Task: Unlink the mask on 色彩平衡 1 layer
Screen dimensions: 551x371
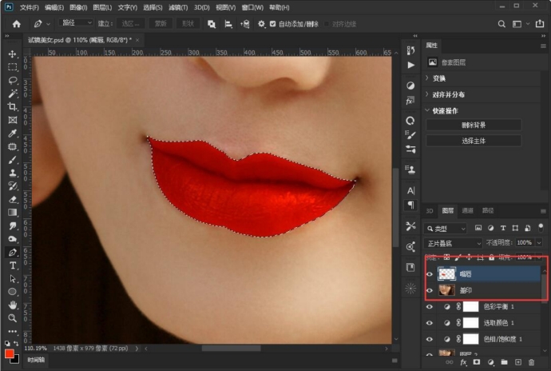Action: point(458,306)
